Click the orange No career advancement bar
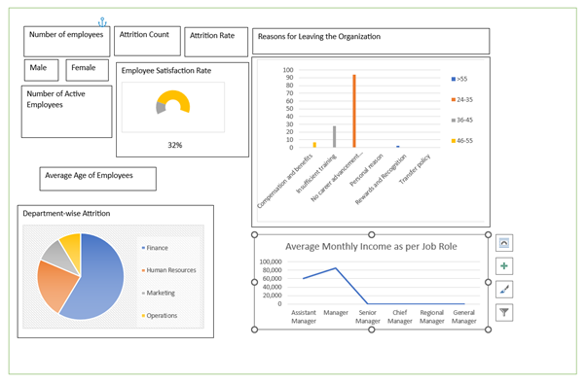Image resolution: width=586 pixels, height=383 pixels. click(x=354, y=111)
